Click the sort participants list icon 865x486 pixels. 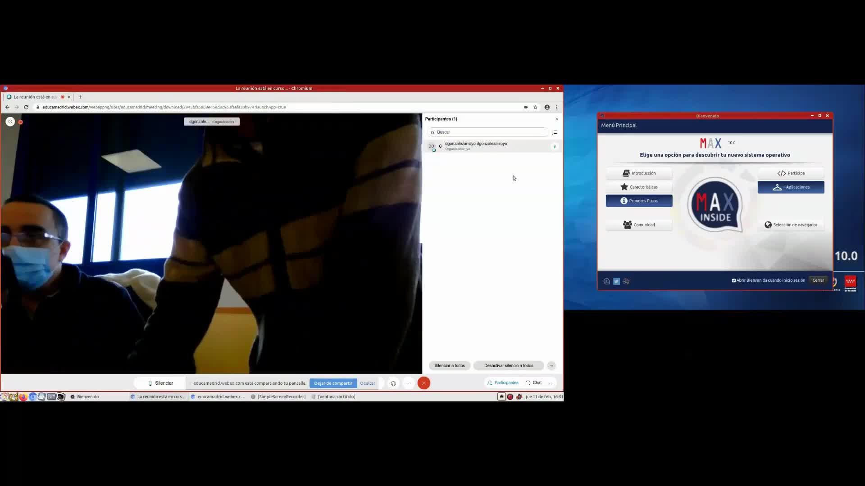point(555,132)
